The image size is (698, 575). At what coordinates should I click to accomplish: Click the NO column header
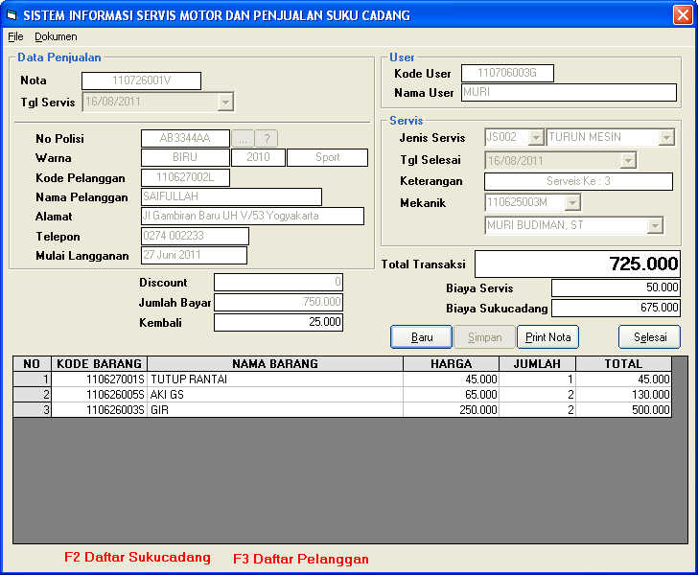click(x=32, y=363)
